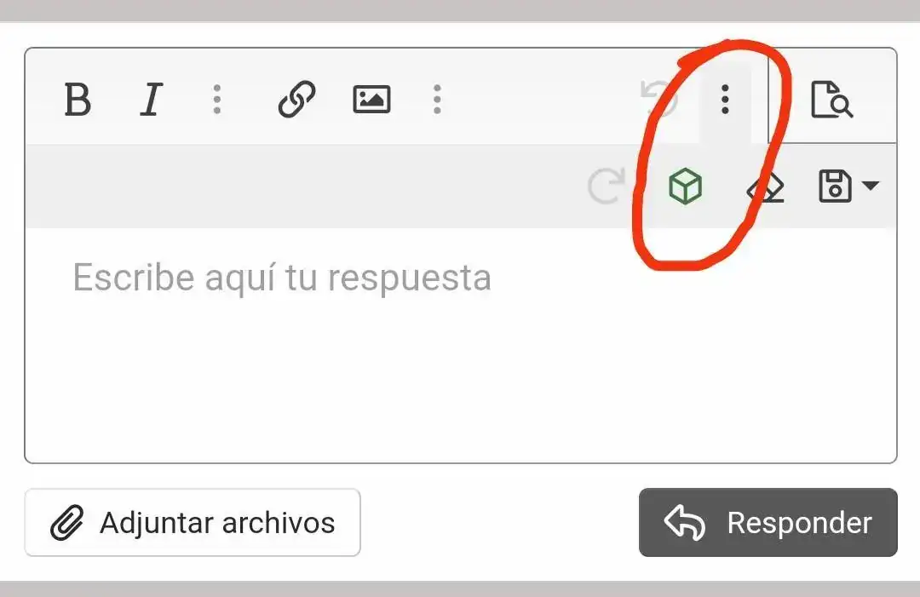Click the reply arrow icon on Responder
This screenshot has height=597, width=920.
point(684,523)
